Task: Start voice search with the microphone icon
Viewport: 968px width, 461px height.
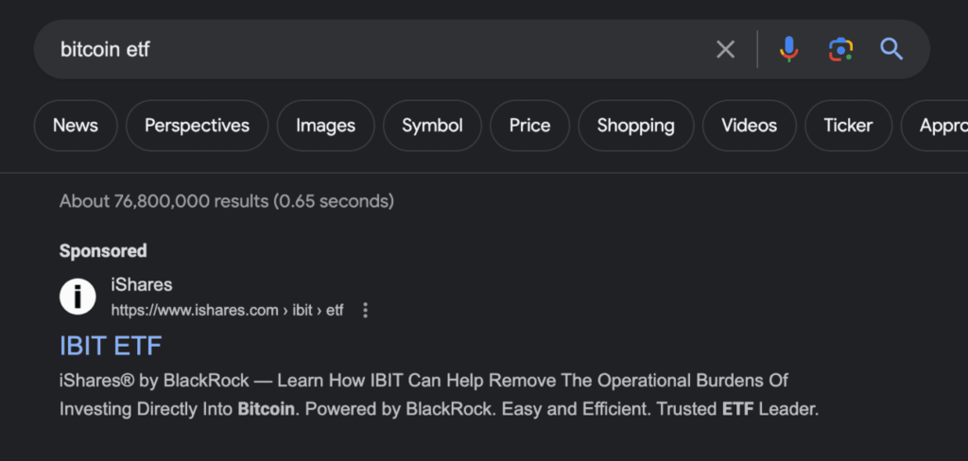Action: coord(788,50)
